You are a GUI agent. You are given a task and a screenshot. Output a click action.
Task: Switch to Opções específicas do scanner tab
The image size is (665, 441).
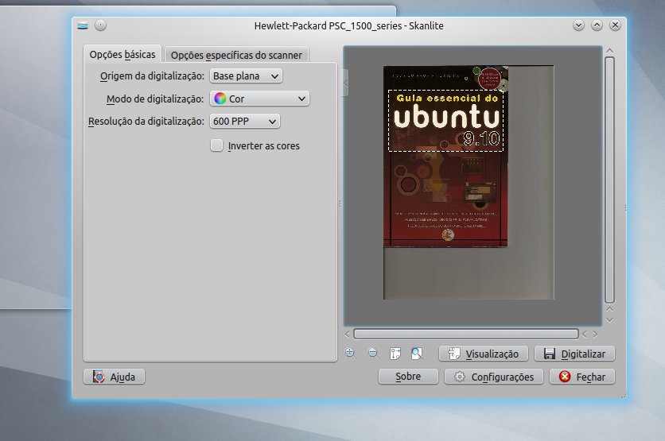(236, 55)
